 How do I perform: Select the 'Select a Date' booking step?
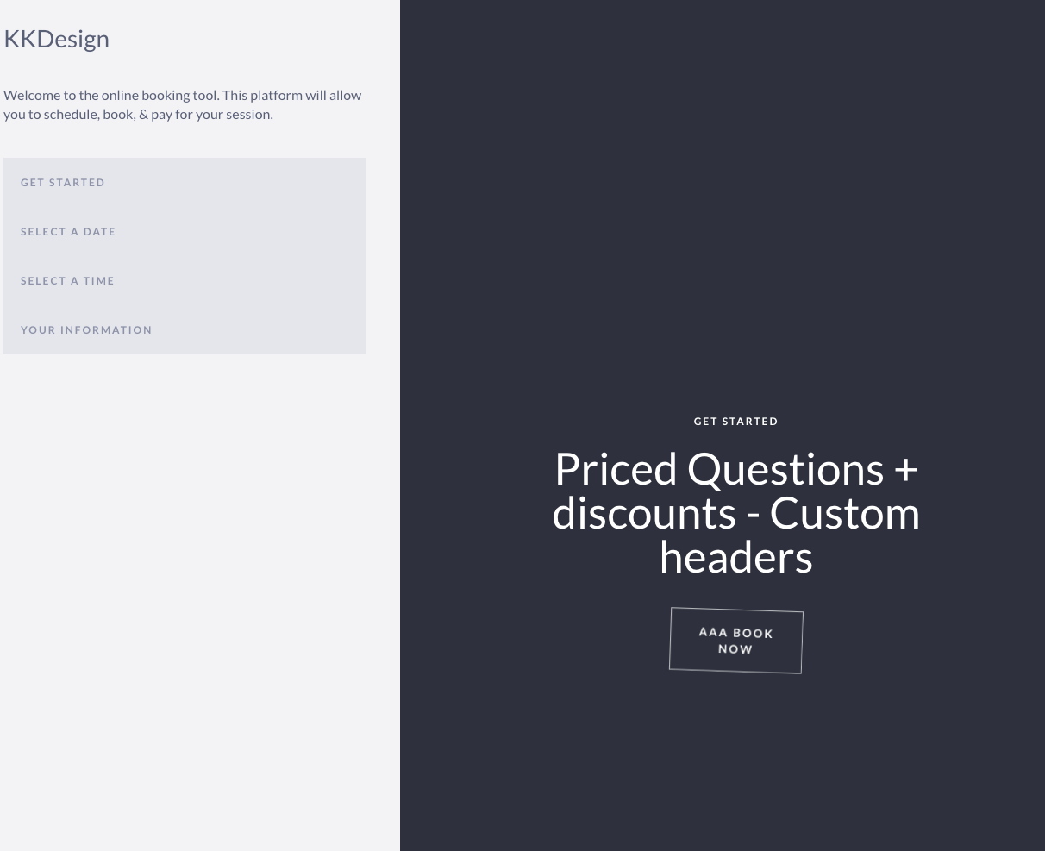click(x=68, y=231)
